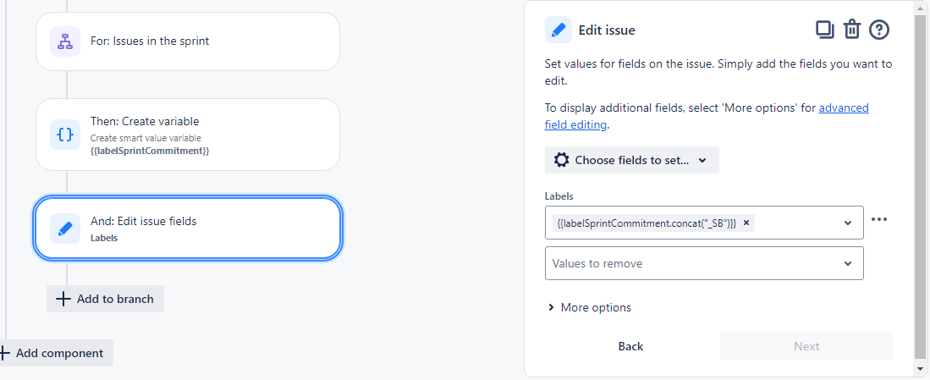Open the help question mark icon
The width and height of the screenshot is (930, 380).
click(879, 30)
